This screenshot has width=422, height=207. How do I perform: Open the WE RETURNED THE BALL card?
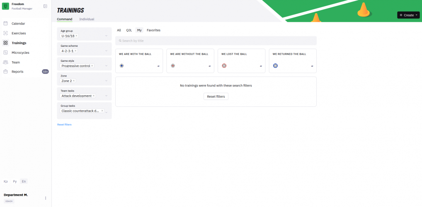(x=293, y=61)
